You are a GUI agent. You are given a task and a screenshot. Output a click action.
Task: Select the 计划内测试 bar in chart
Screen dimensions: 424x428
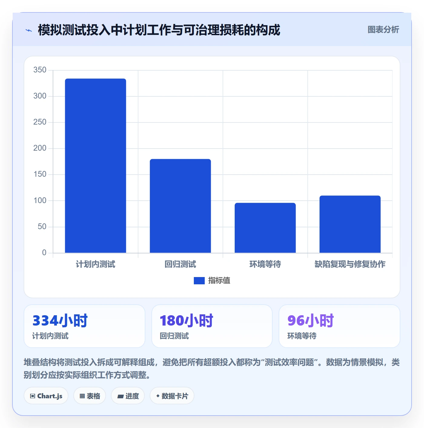point(95,166)
